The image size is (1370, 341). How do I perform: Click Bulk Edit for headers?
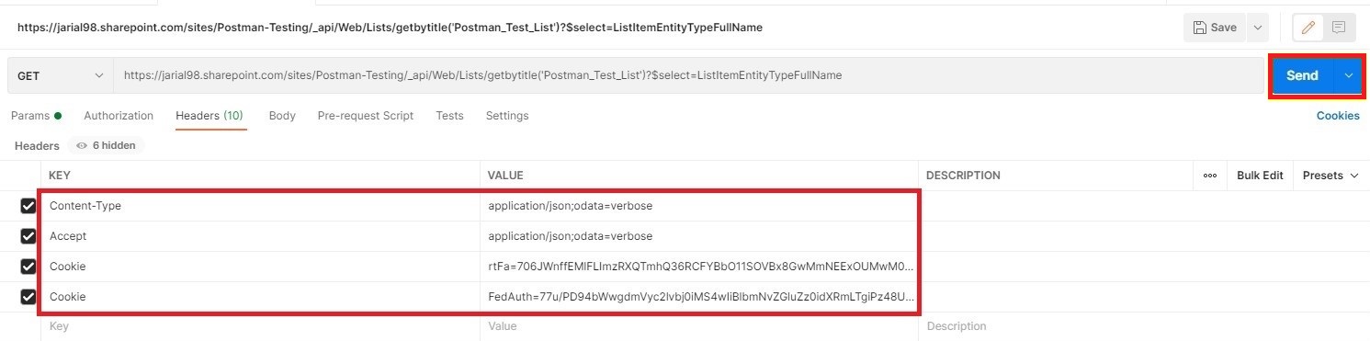[x=1260, y=176]
